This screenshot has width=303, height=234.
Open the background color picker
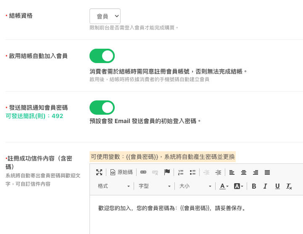238,186
